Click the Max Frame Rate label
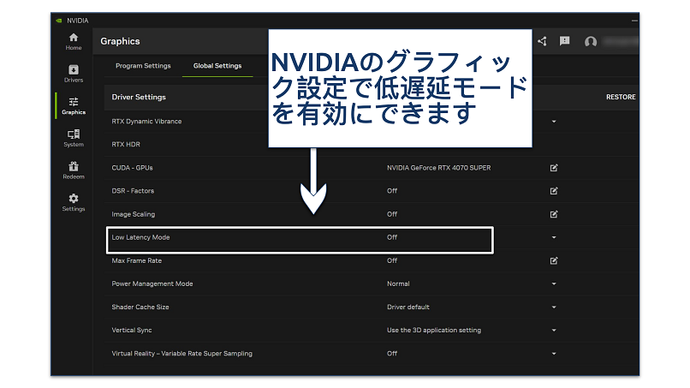Image resolution: width=690 pixels, height=388 pixels. tap(136, 260)
